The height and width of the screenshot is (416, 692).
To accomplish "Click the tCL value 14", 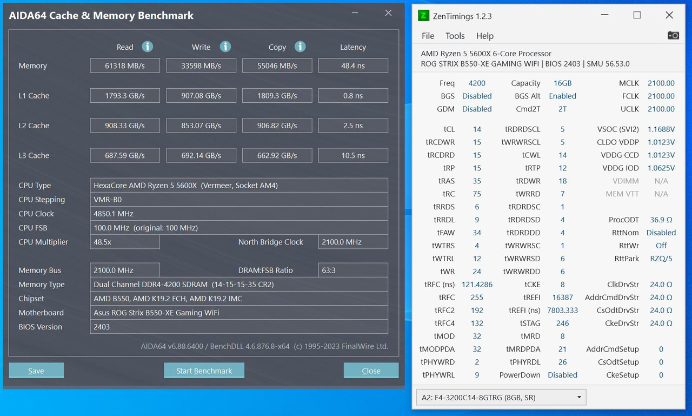I will [477, 129].
